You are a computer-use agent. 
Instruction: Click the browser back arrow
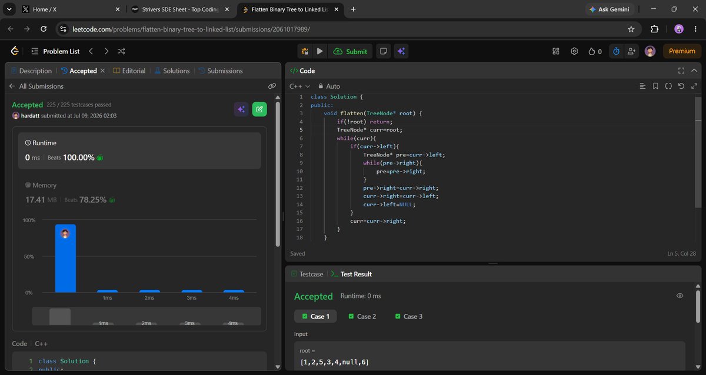(11, 29)
